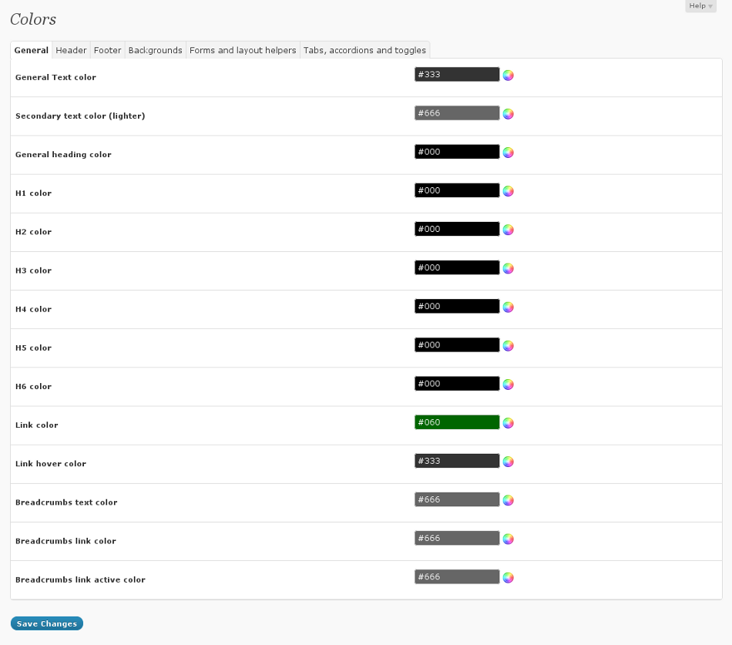Click color wheel for Breadcrumbs link active color
This screenshot has width=732, height=645.
click(x=508, y=577)
